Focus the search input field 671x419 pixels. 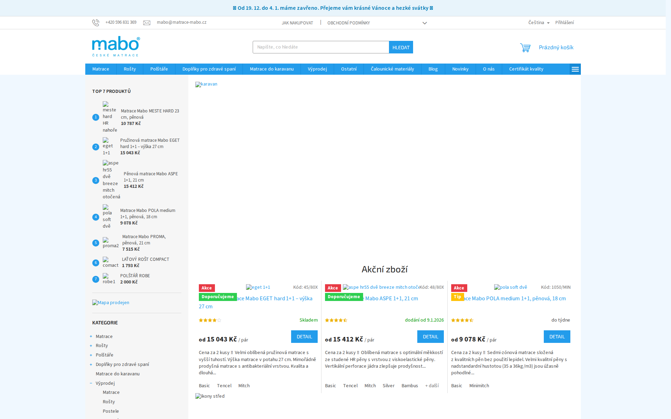coord(320,47)
